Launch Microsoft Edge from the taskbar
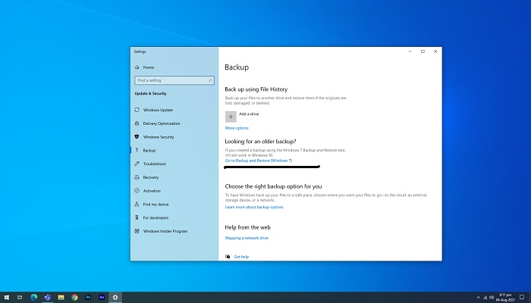The width and height of the screenshot is (531, 303). [x=34, y=298]
